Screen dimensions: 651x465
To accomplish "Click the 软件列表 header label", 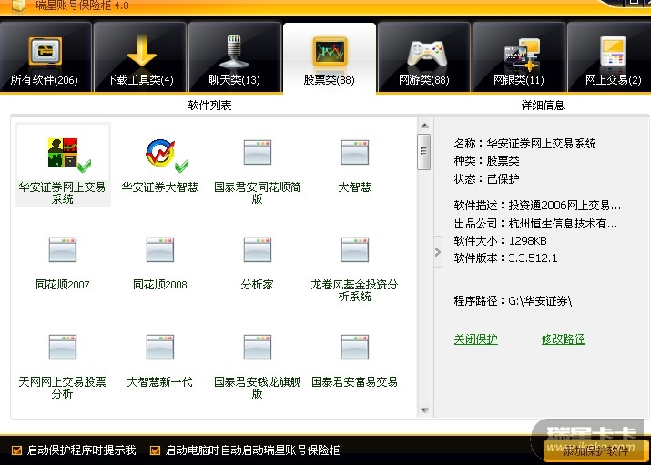I will 209,106.
